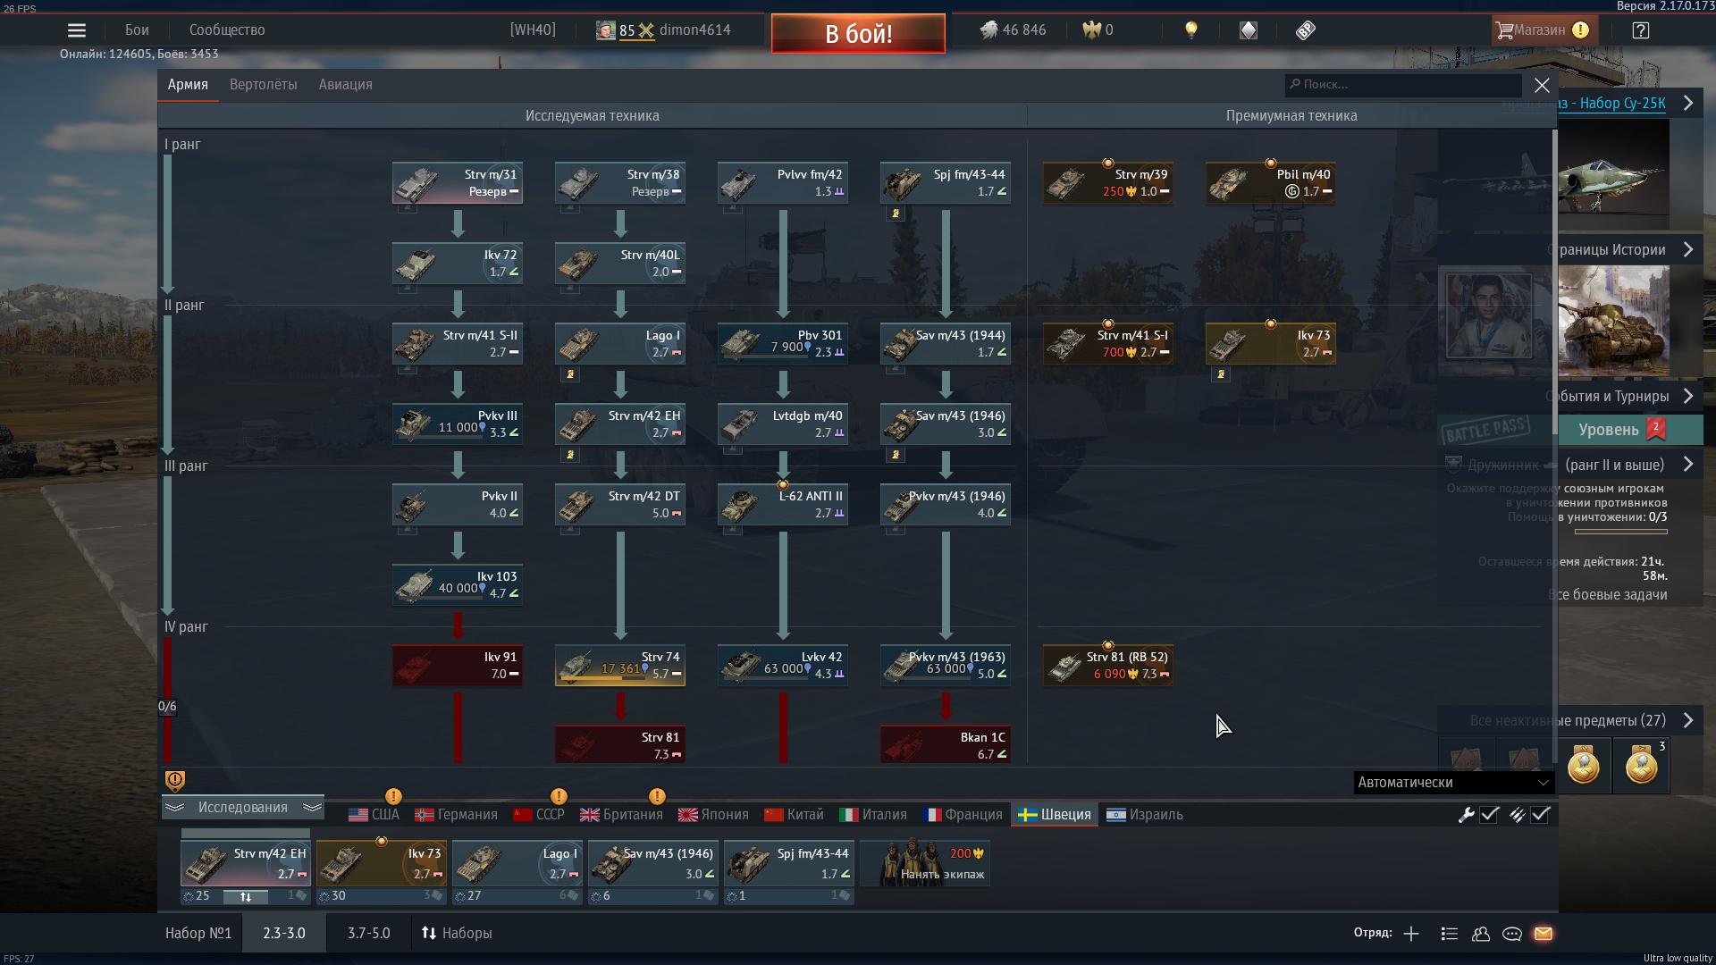
Task: Open Battle Pass Уровень button
Action: tap(1621, 430)
